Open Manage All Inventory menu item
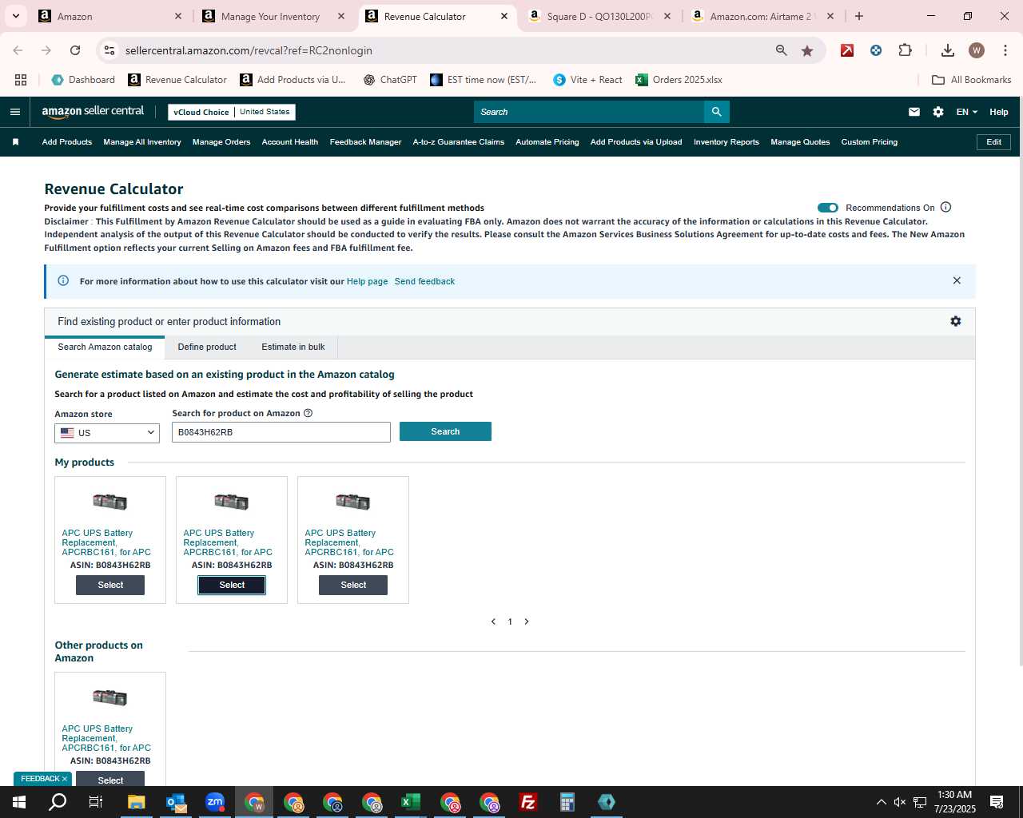The image size is (1023, 818). point(142,142)
